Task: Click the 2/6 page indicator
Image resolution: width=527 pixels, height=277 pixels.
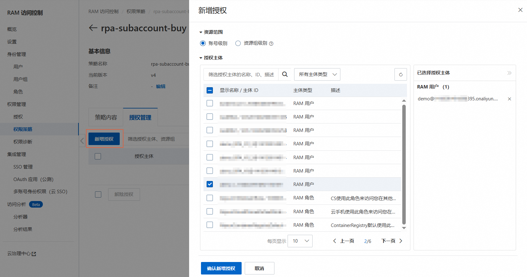Action: pyautogui.click(x=368, y=241)
